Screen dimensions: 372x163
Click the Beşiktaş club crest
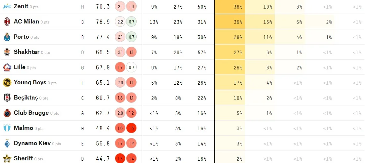click(7, 98)
